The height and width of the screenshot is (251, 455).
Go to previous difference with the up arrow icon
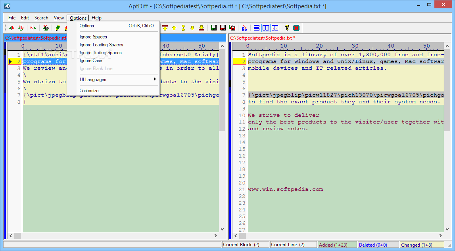click(x=174, y=28)
